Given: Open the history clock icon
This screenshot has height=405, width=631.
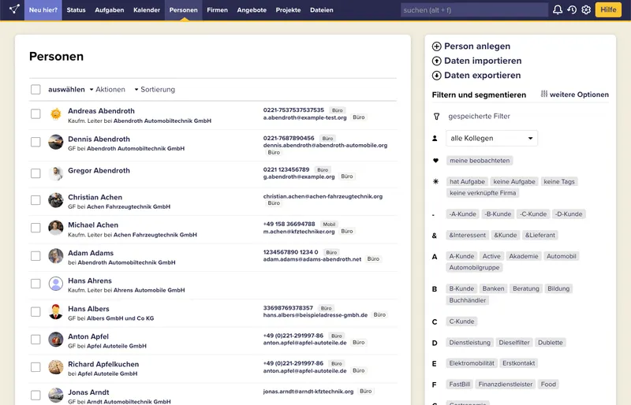Looking at the screenshot, I should click(x=572, y=10).
